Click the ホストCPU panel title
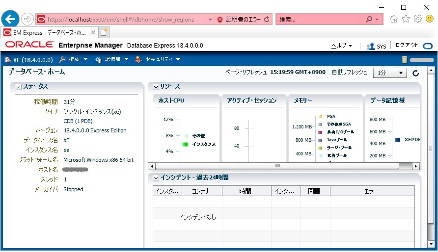Screen dimensions: 438x252 171,101
